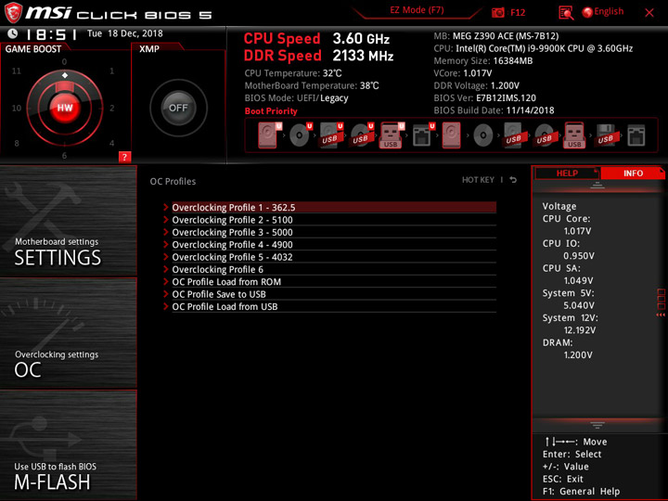Click the MSI dragon shield logo
This screenshot has width=668, height=501.
pyautogui.click(x=13, y=12)
